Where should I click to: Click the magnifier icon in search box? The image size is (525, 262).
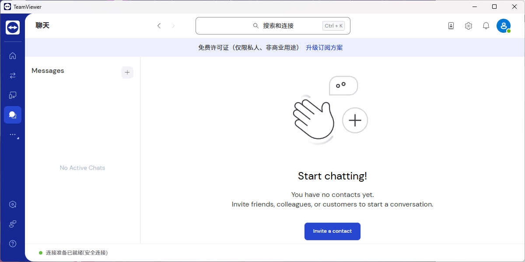256,26
